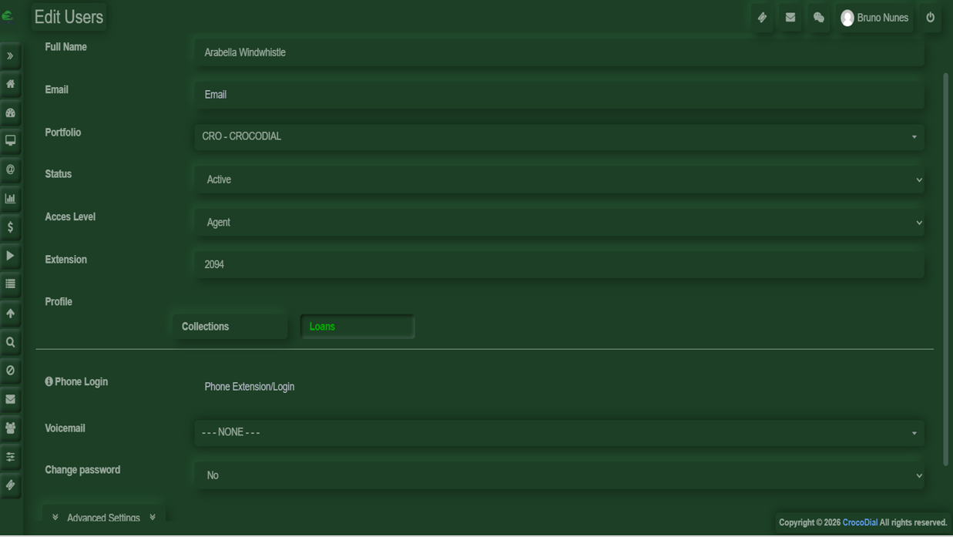Click the play triangle icon in sidebar

click(11, 256)
